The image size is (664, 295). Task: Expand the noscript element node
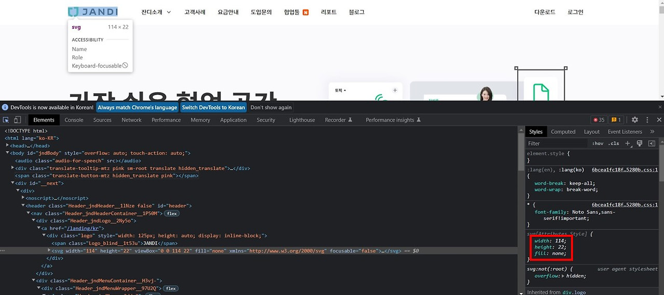[23, 198]
